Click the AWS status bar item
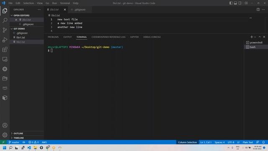 44,142
